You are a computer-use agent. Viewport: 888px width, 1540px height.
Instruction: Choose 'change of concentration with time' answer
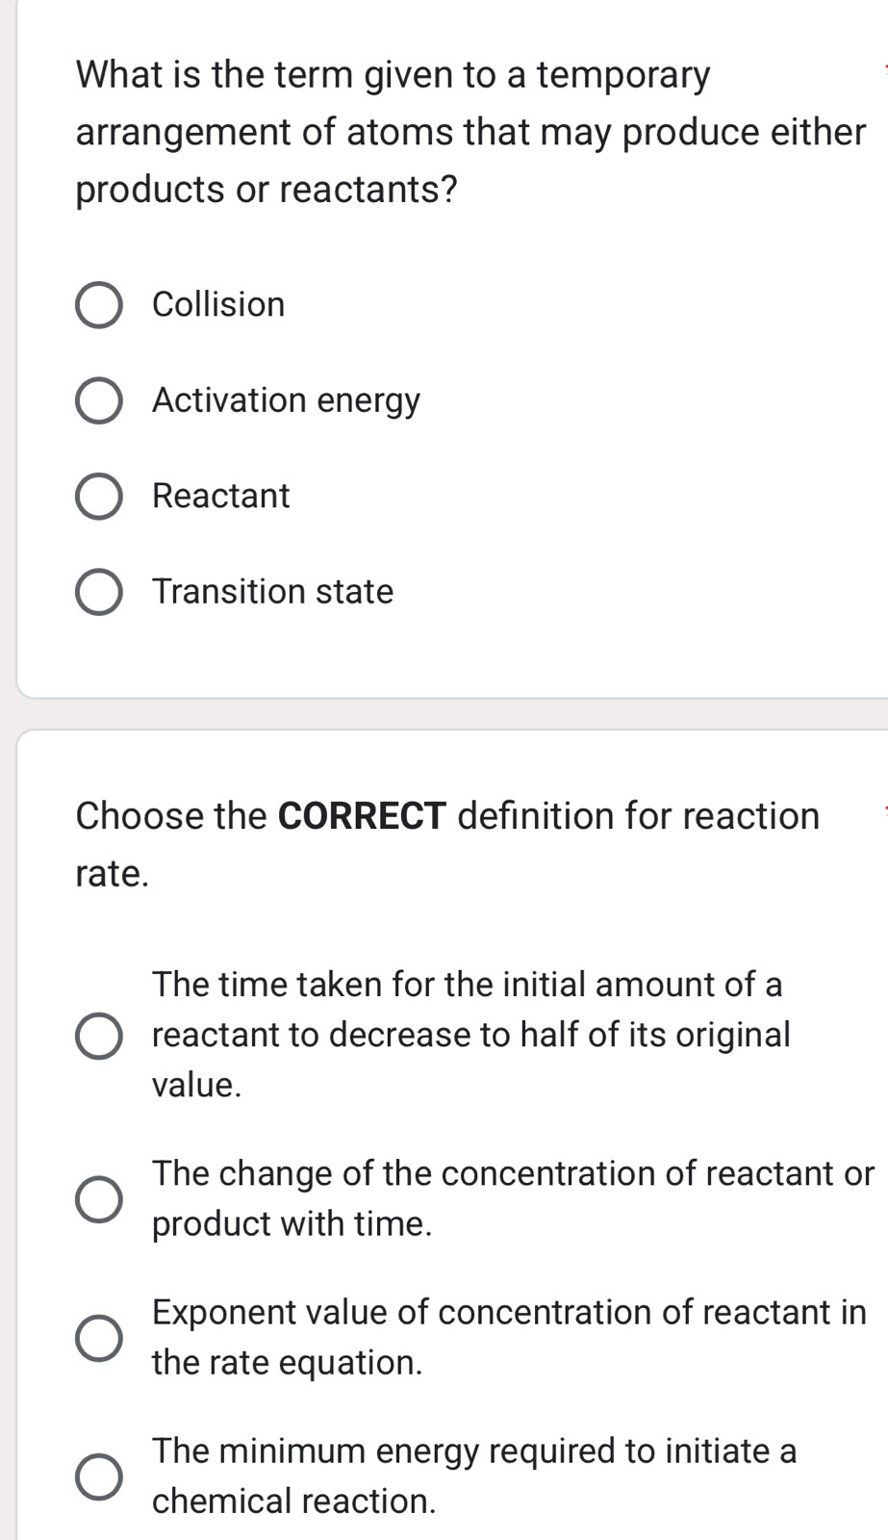coord(100,1199)
